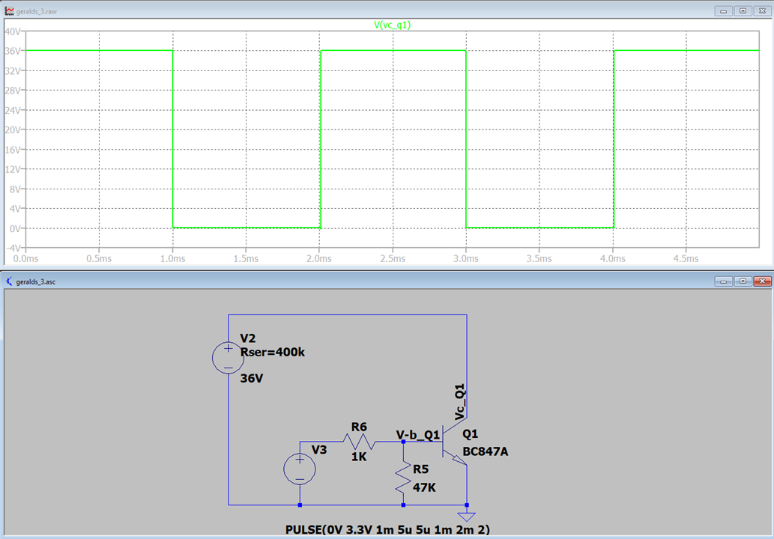Click the PULSE source parameters text
The image size is (774, 539).
388,529
